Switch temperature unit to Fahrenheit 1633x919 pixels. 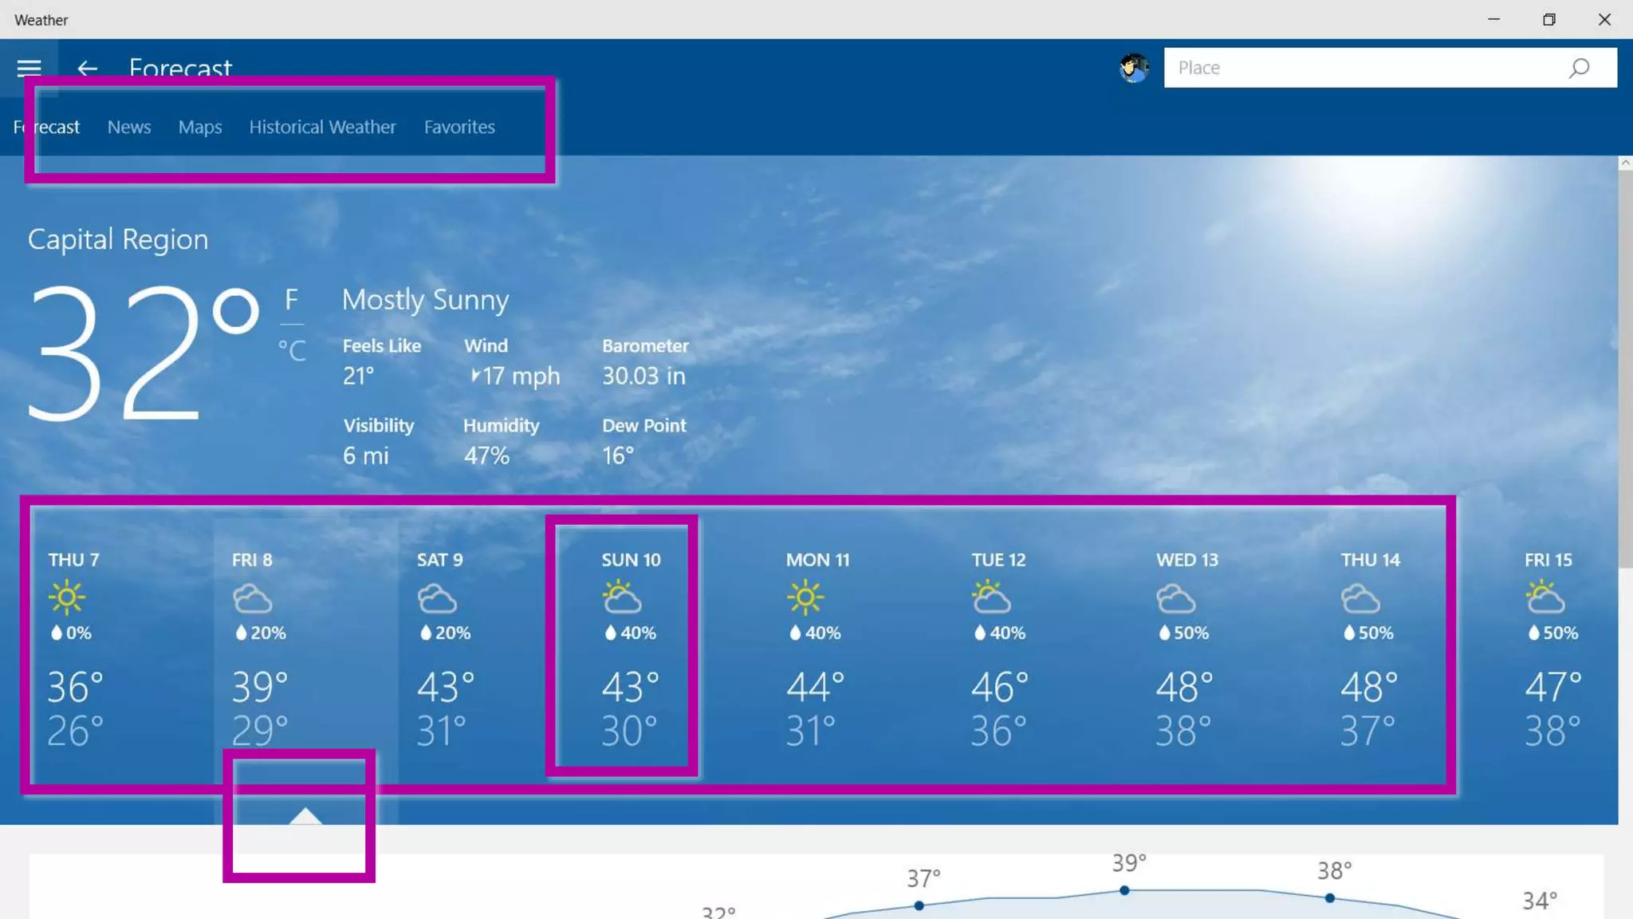(291, 299)
